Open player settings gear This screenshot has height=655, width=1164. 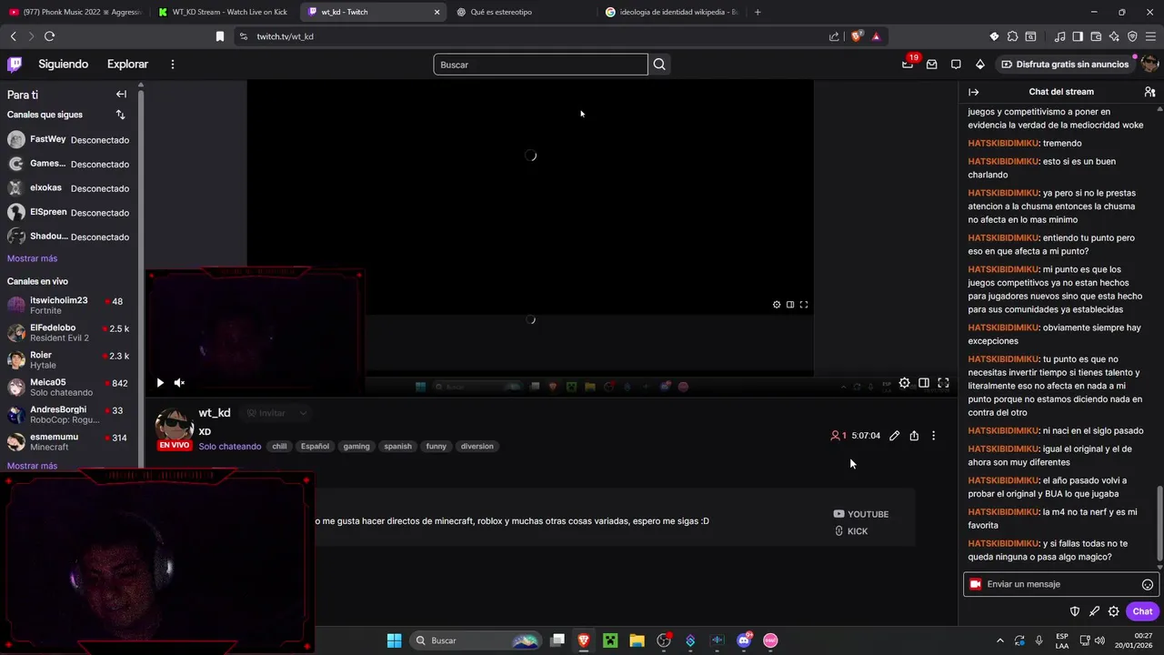pos(904,383)
